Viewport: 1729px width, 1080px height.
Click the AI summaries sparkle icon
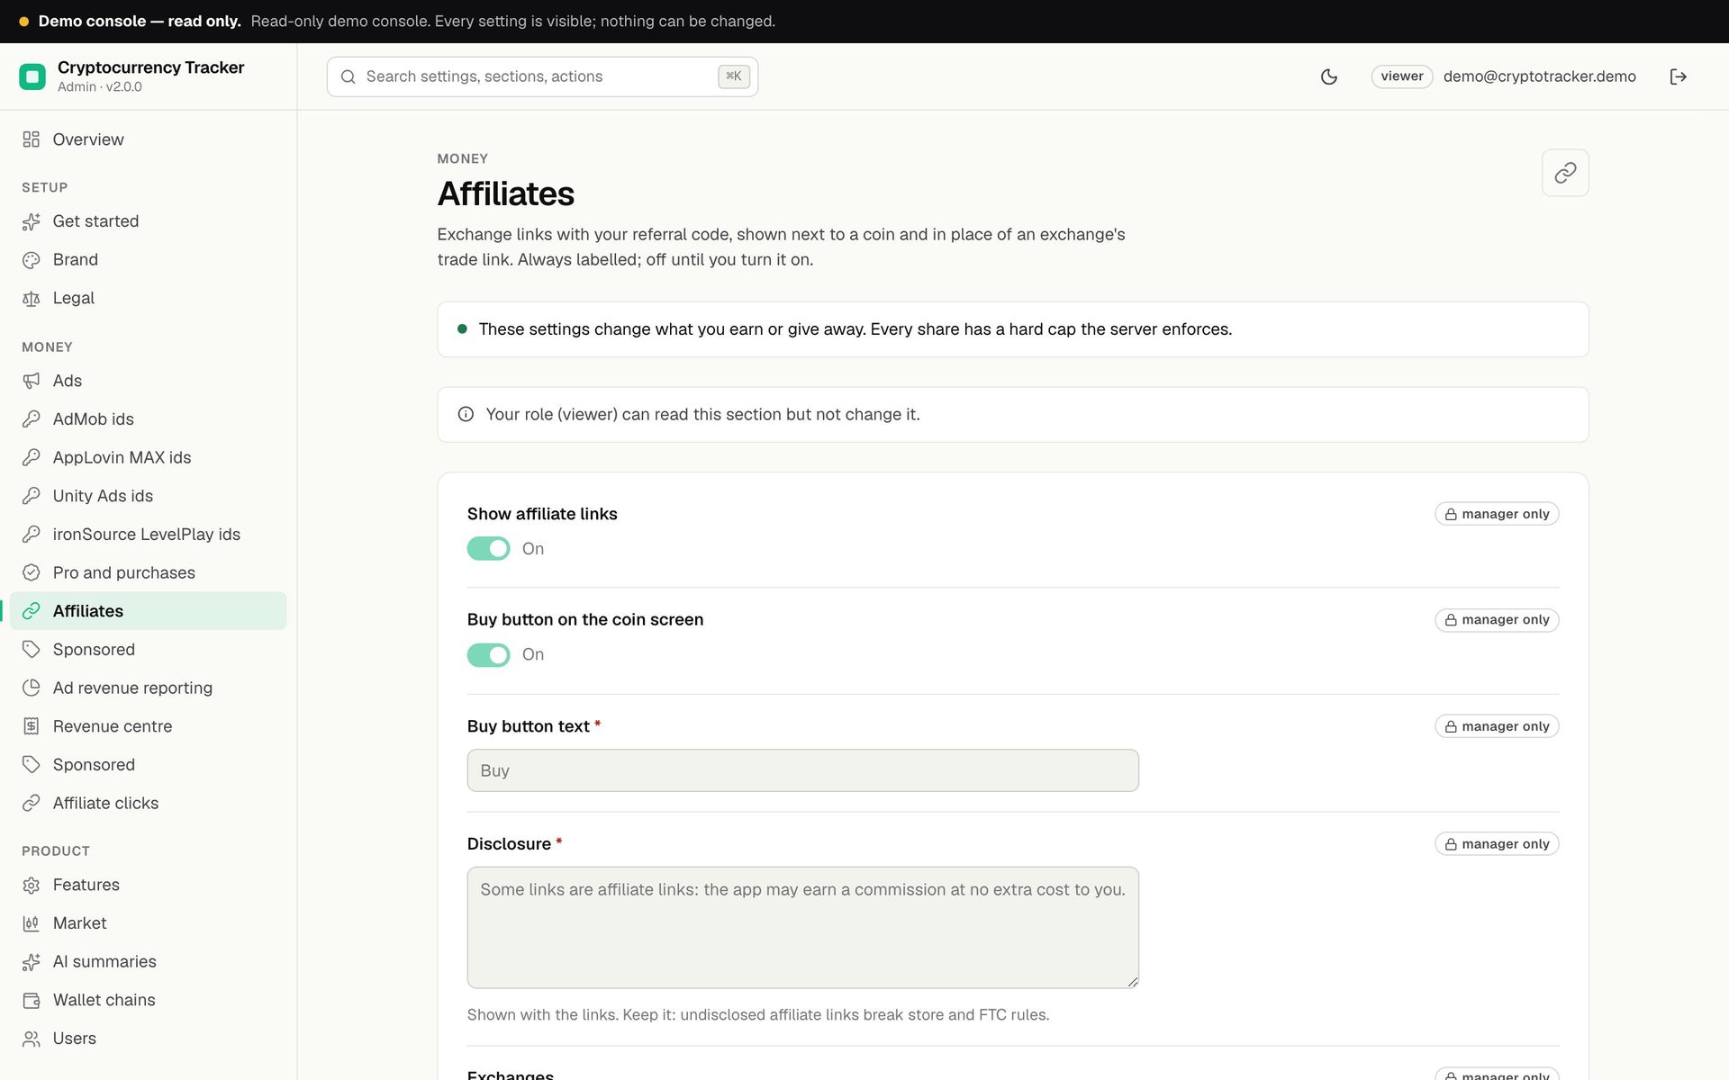32,962
